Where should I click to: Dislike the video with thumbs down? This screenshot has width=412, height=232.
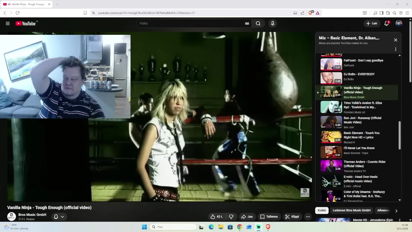[x=231, y=217]
